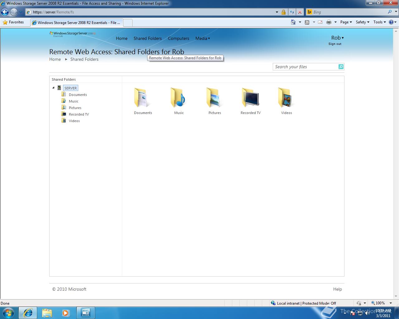Open the address bar history dropdown

pyautogui.click(x=277, y=12)
